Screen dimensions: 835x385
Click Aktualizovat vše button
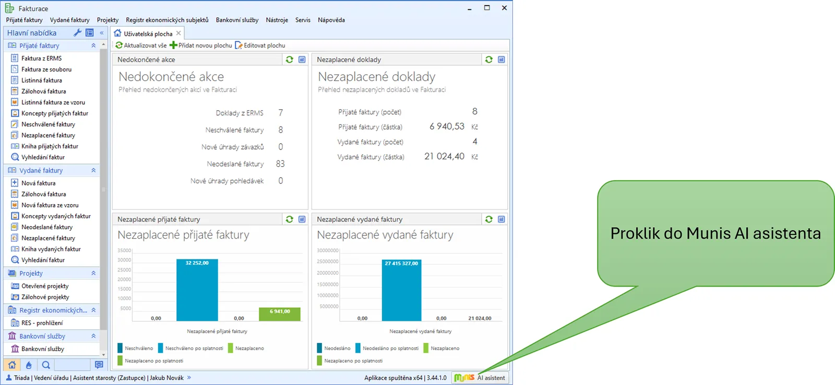[x=141, y=45]
